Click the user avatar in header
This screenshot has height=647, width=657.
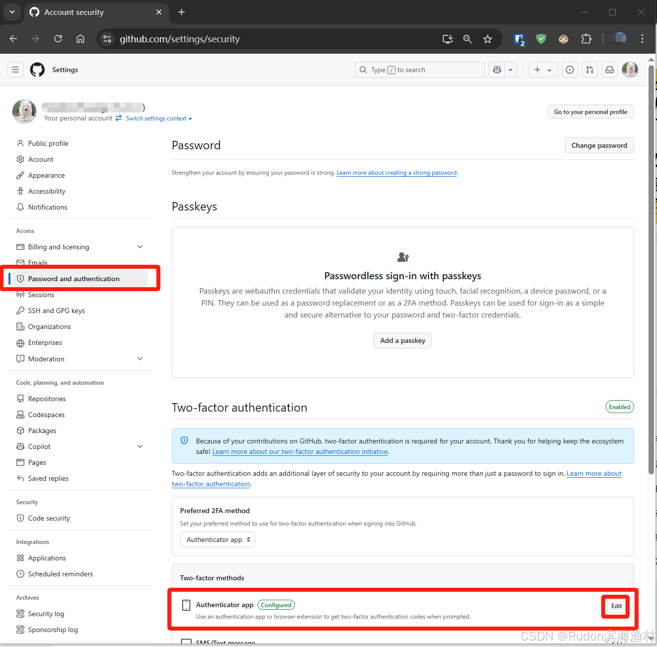pos(630,70)
